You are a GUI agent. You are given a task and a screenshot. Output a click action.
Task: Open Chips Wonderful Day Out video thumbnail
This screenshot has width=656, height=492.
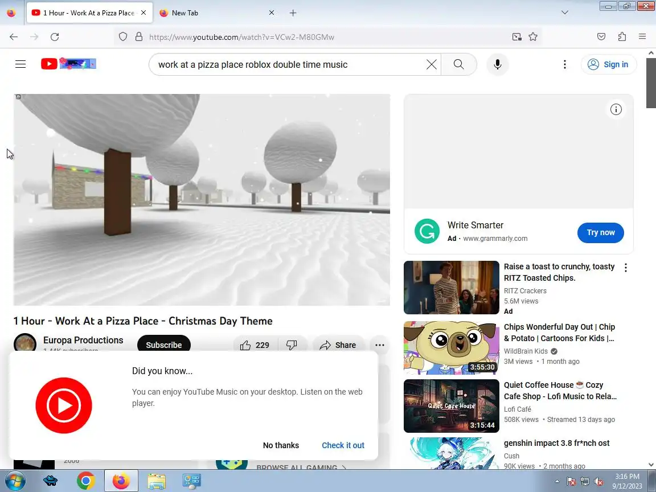pyautogui.click(x=452, y=348)
